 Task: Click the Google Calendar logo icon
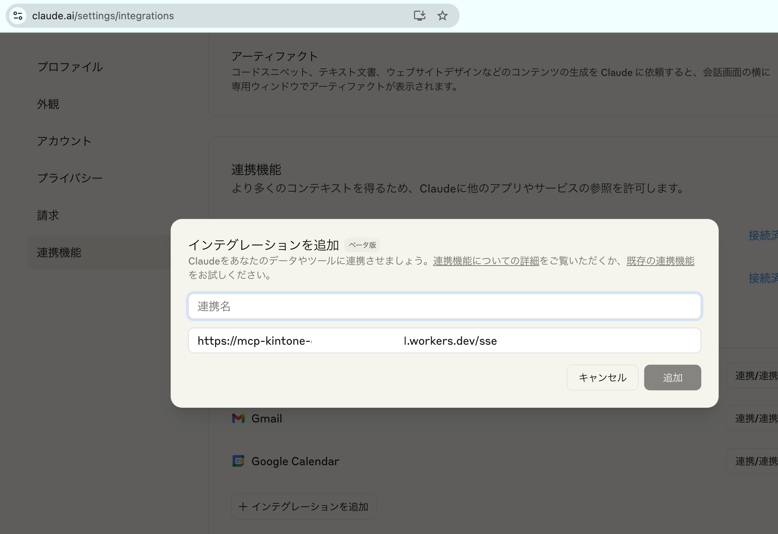point(238,461)
